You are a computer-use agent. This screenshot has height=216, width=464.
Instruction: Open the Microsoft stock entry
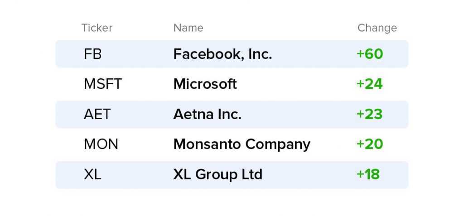[205, 84]
